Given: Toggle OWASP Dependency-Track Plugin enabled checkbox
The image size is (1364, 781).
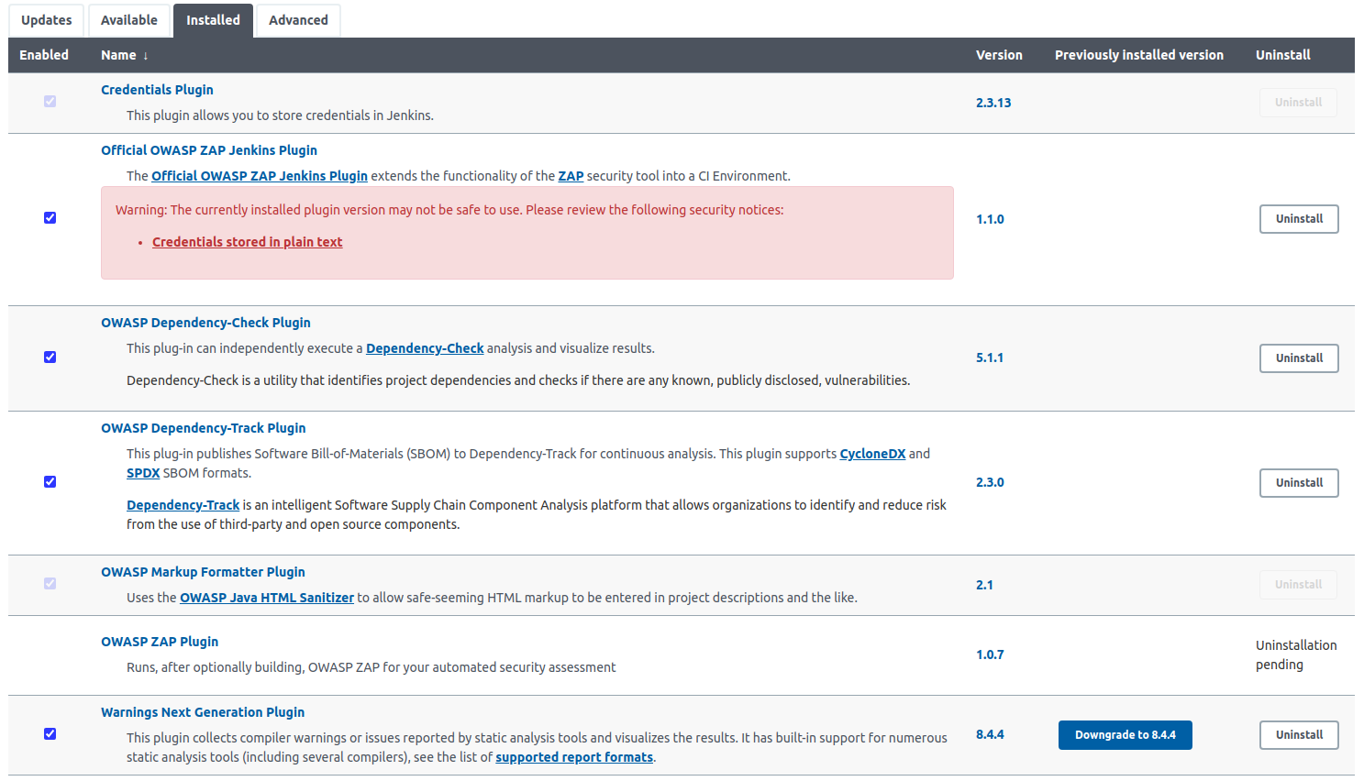Looking at the screenshot, I should 50,481.
